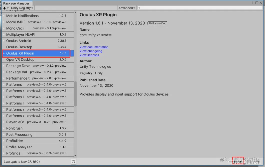265x167 pixels.
Task: Select Mobile Notifications package
Action: click(x=38, y=16)
